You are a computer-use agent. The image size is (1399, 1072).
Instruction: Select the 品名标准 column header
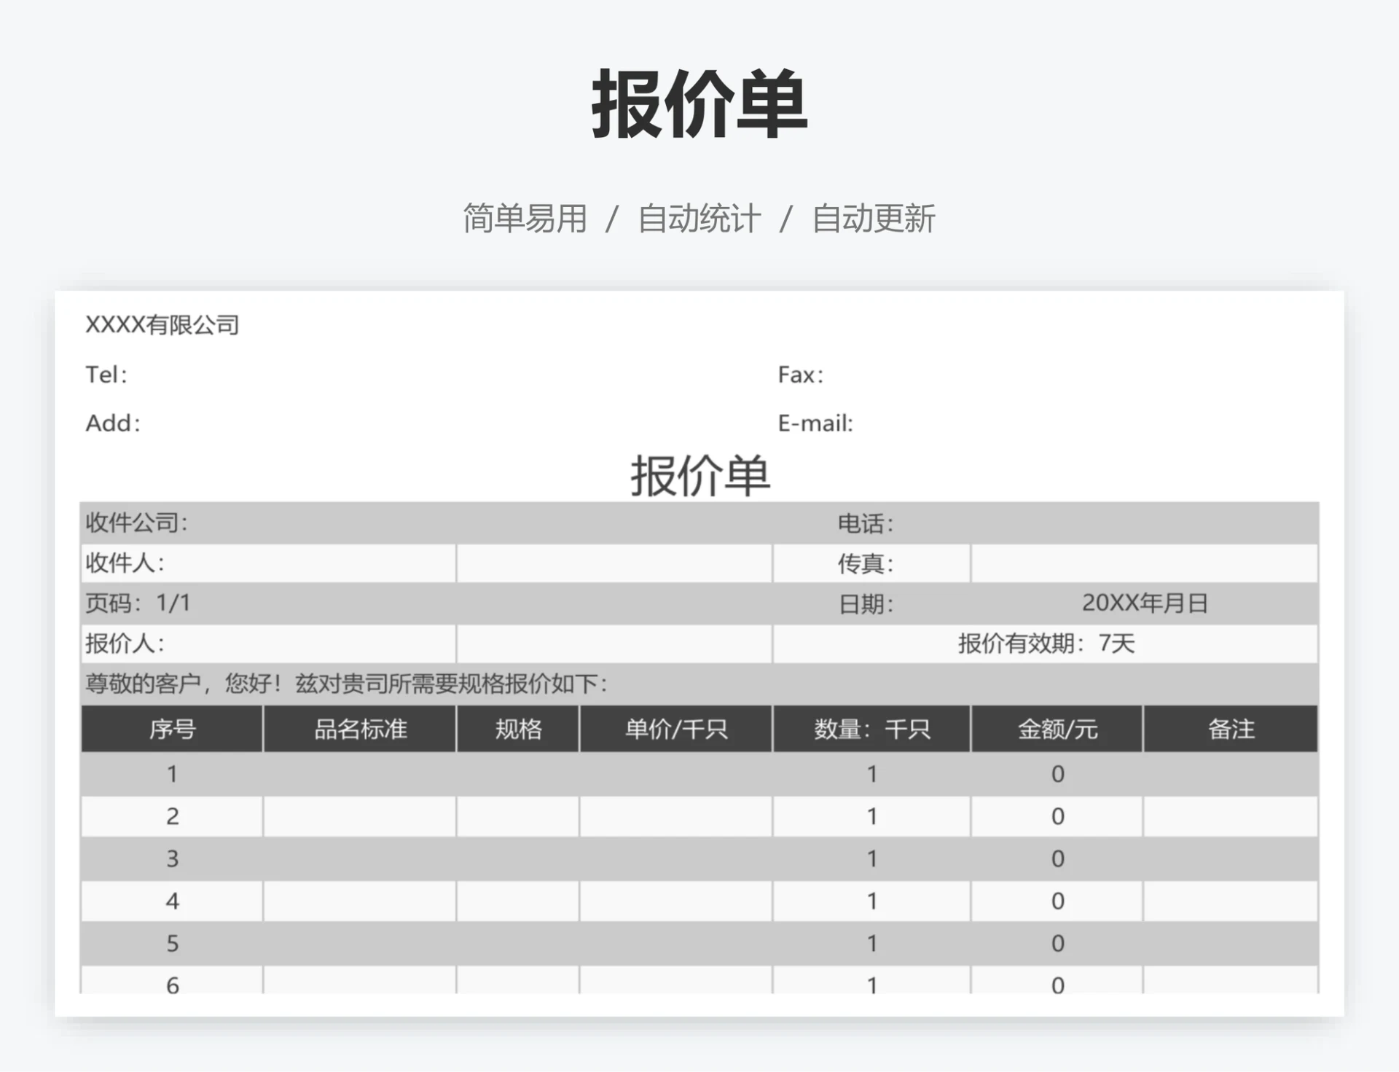point(359,729)
